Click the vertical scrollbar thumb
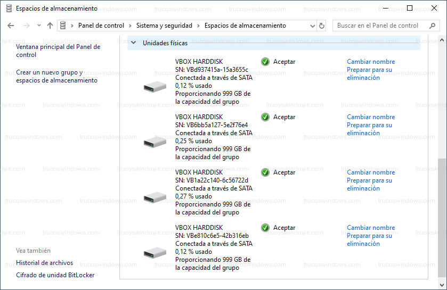The width and height of the screenshot is (447, 290). point(442,218)
